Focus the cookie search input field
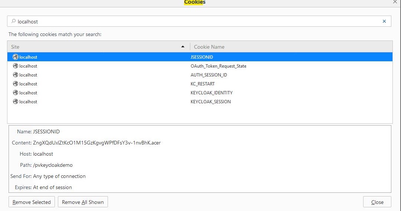This screenshot has width=401, height=211. [199, 21]
